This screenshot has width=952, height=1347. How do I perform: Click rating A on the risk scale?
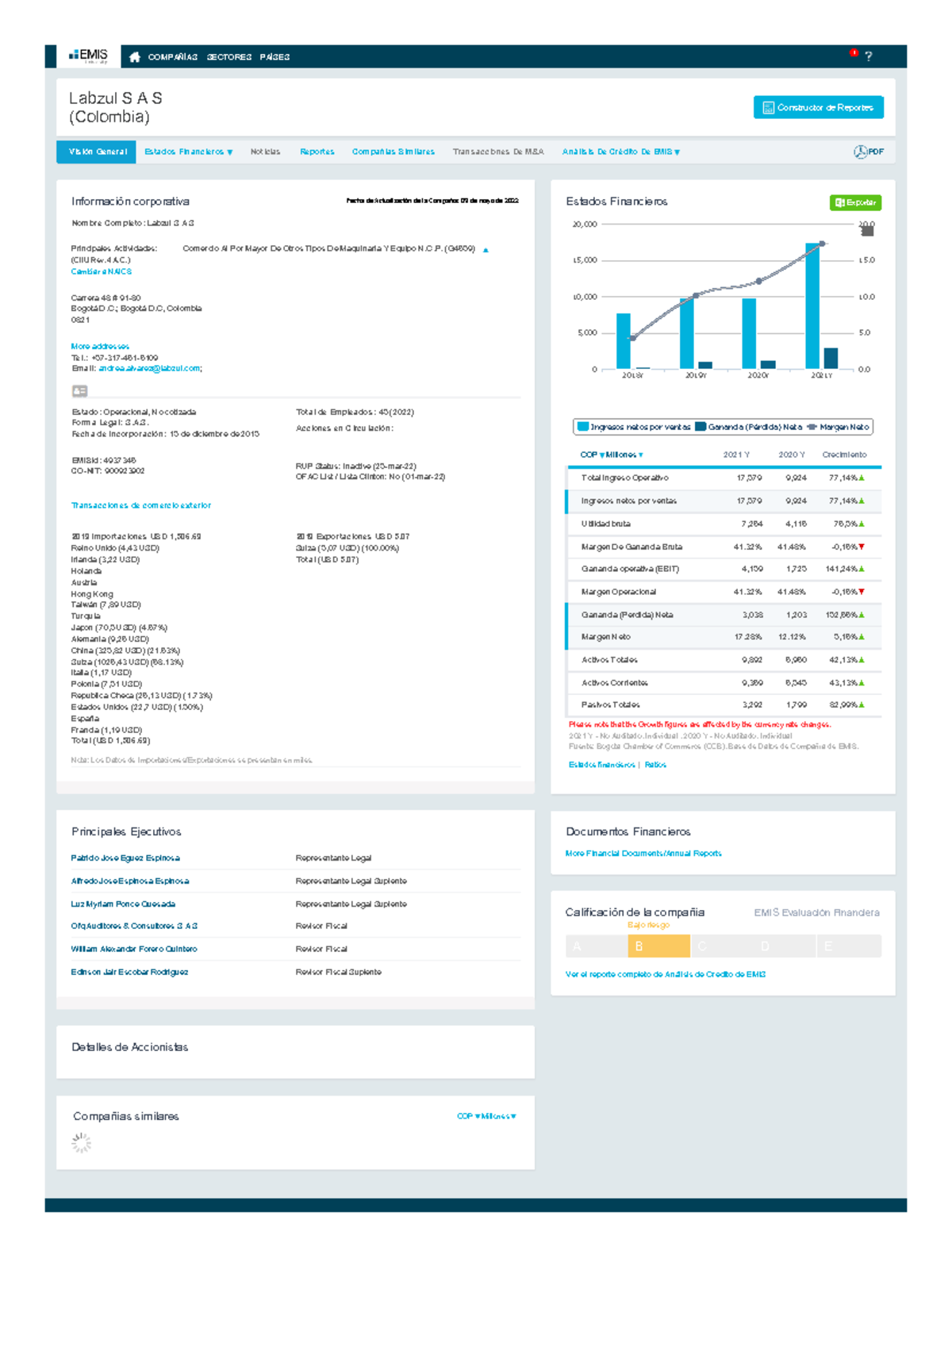click(x=596, y=946)
